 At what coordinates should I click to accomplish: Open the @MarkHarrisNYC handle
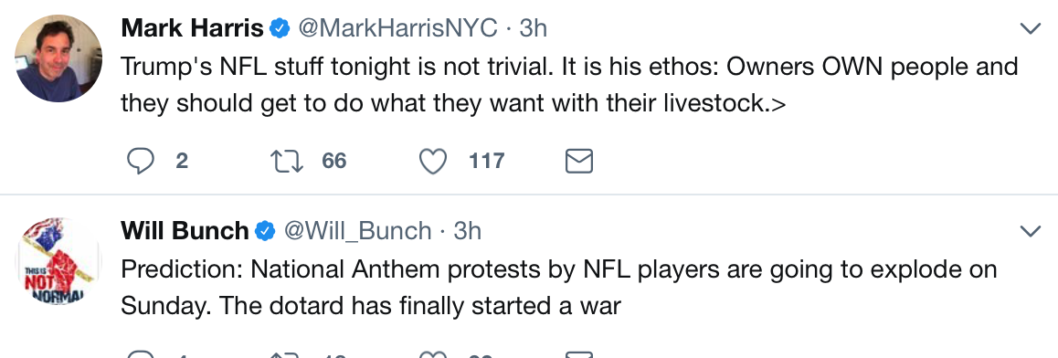click(397, 28)
